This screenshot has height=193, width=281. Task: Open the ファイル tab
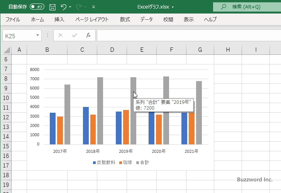13,19
